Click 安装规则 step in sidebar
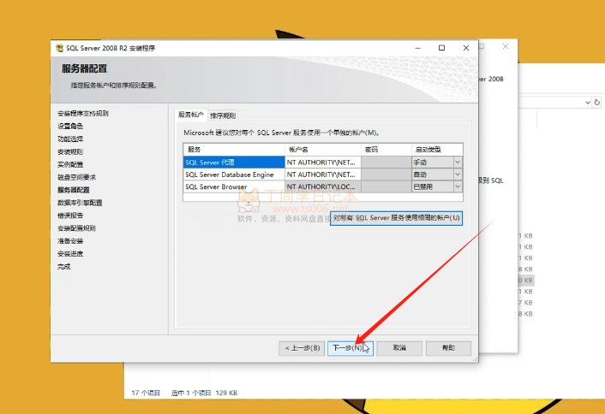This screenshot has height=414, width=605. (x=70, y=151)
